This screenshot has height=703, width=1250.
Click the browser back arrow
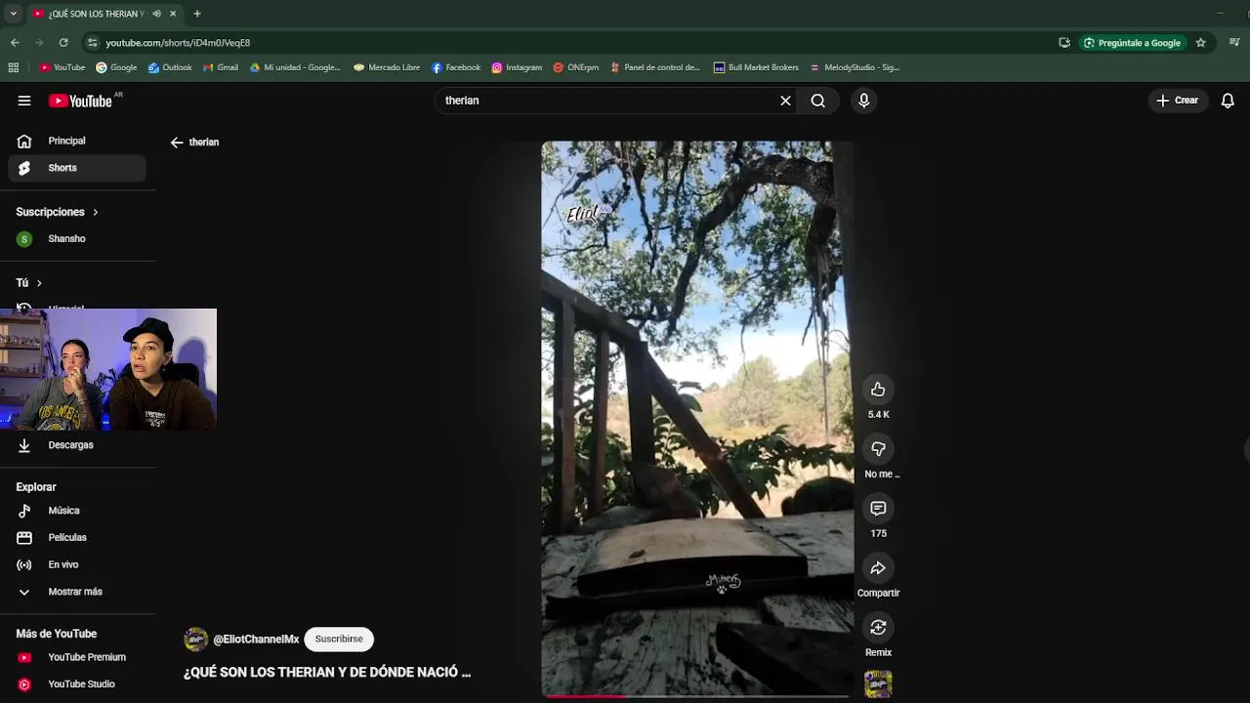15,43
